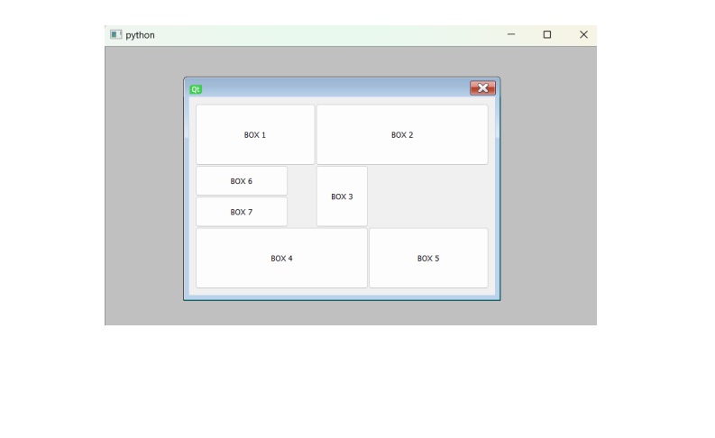Choose the wide BOX 4 button

click(x=281, y=258)
